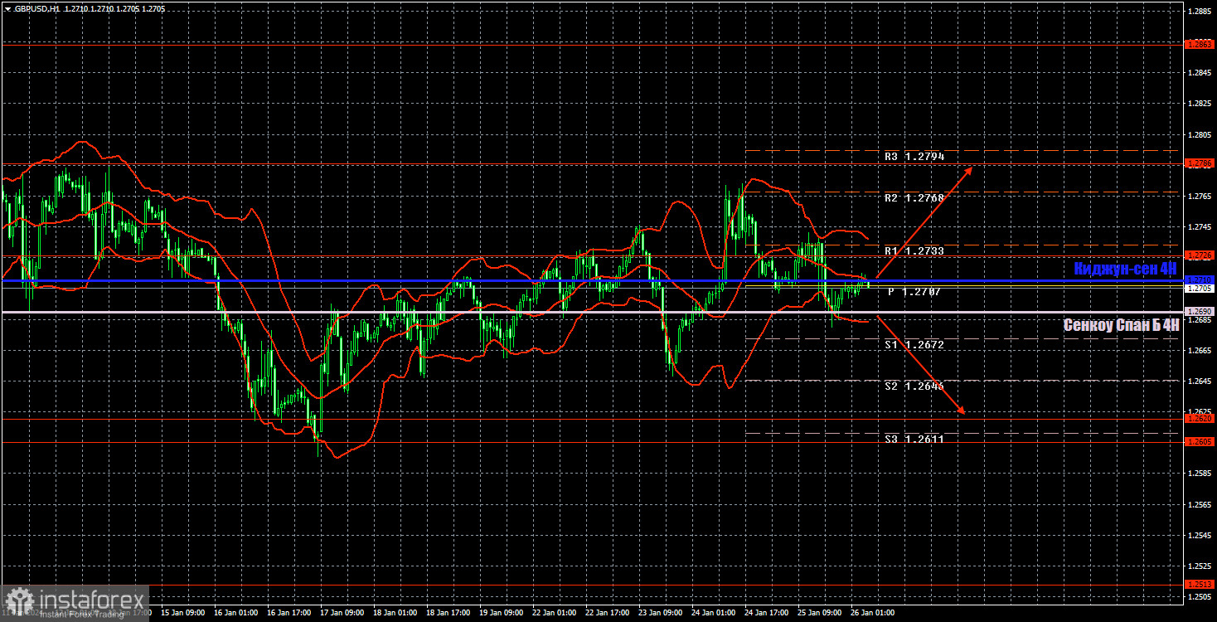Screen dimensions: 1217x622
Task: Click the blue 1.2710 Kijun price tag
Action: [1200, 279]
